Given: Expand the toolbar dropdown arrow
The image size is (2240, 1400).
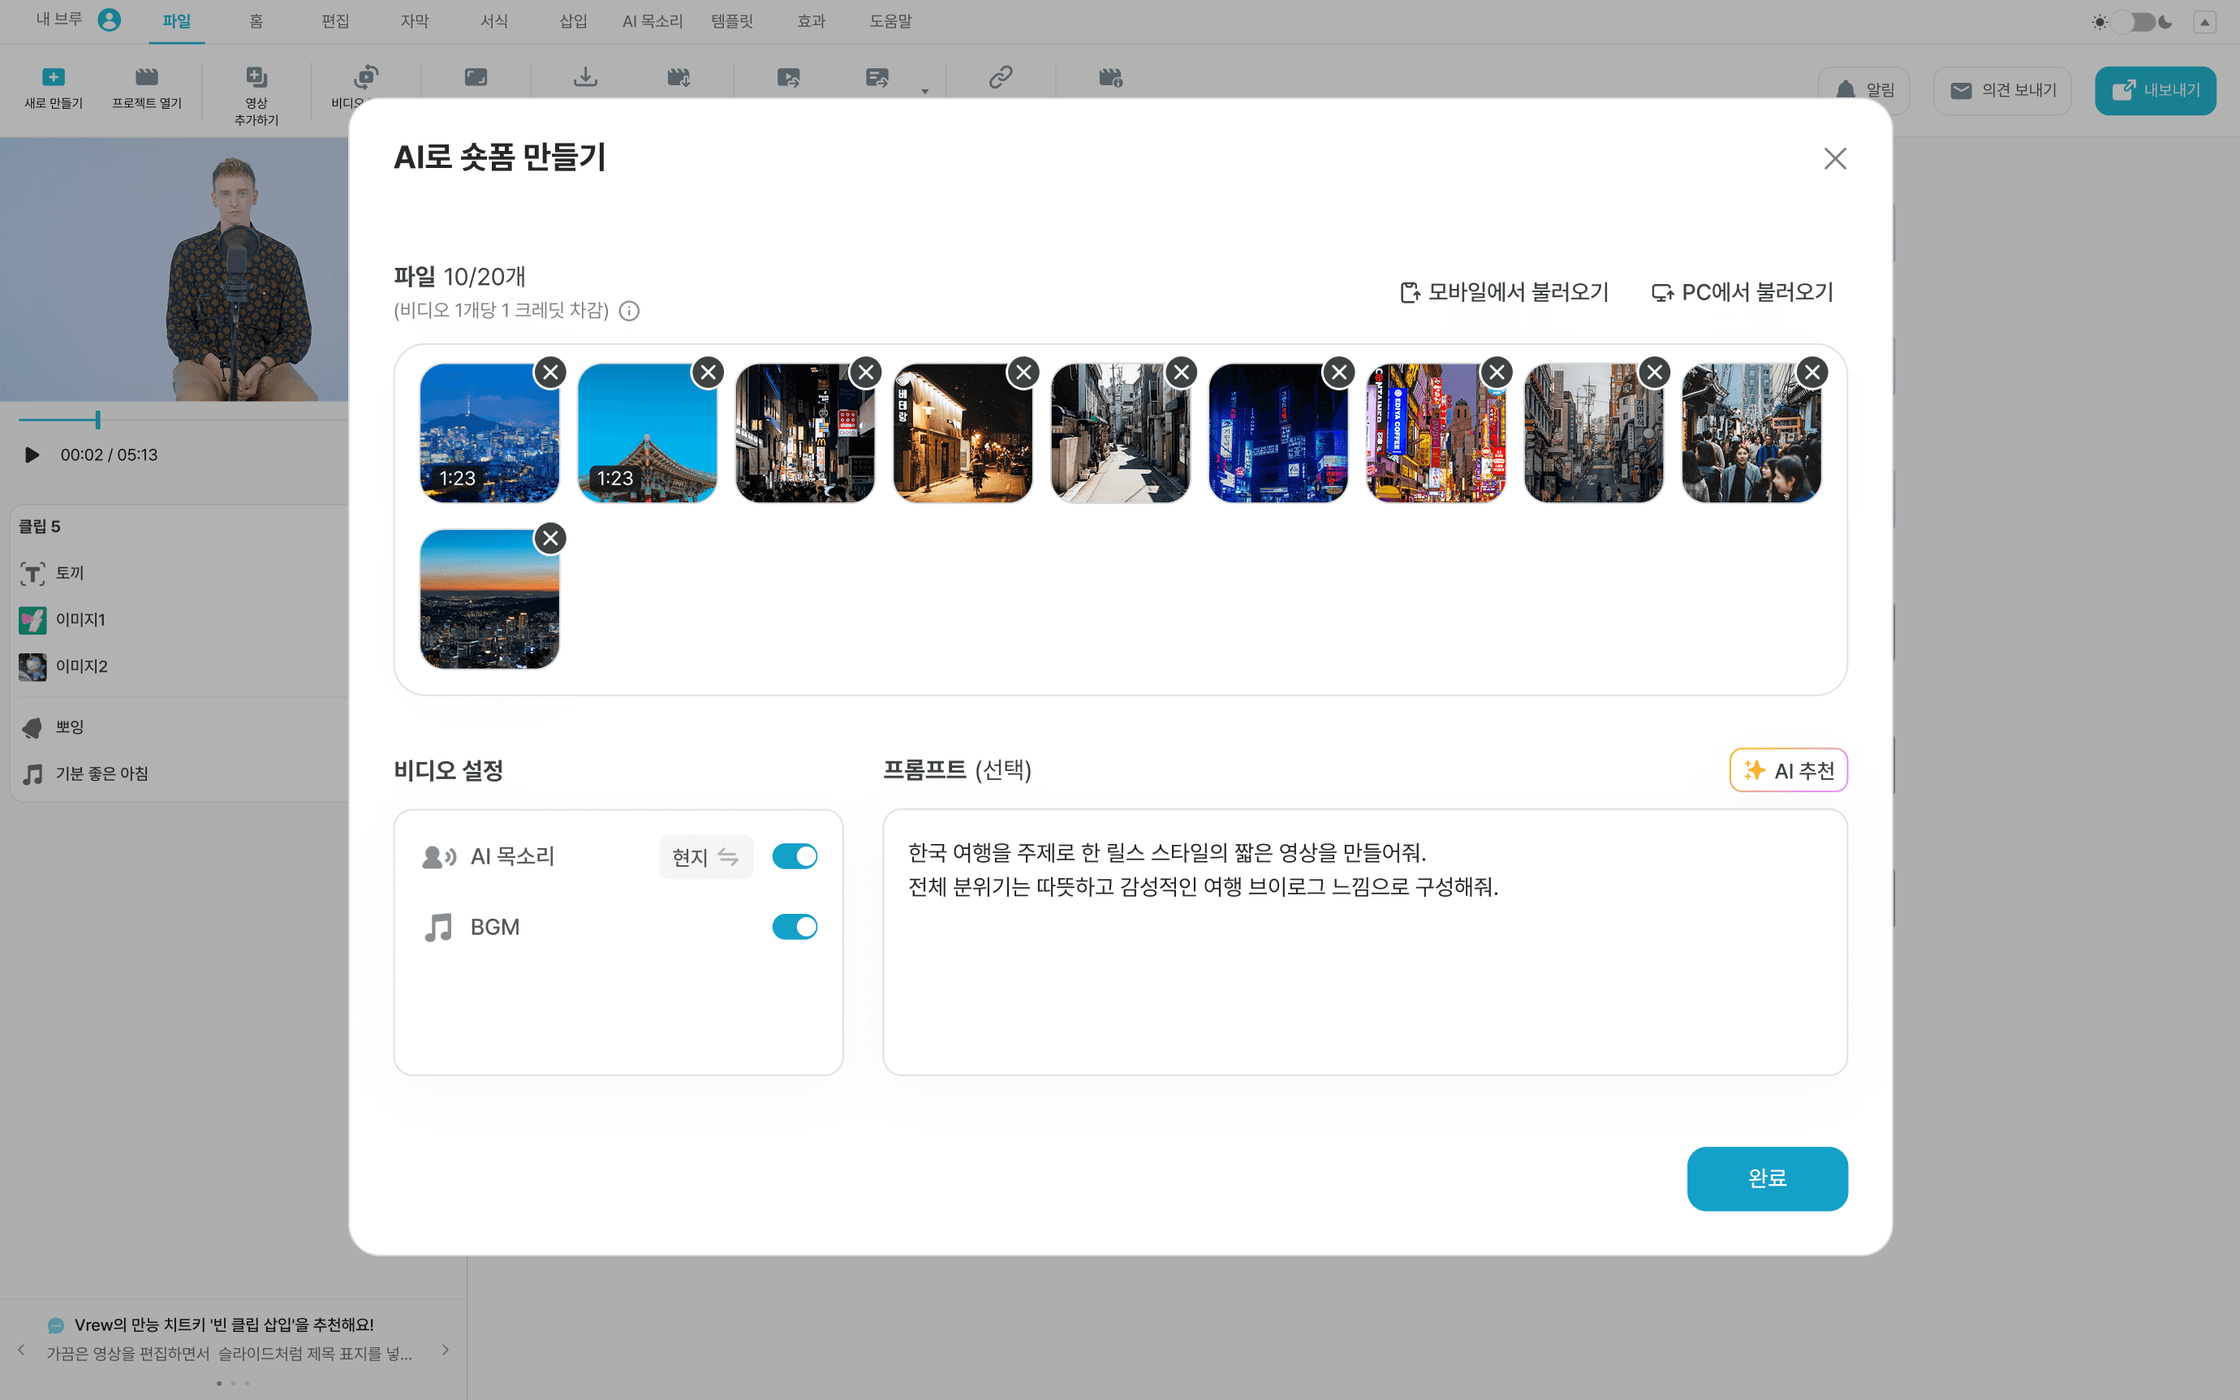Looking at the screenshot, I should point(924,92).
